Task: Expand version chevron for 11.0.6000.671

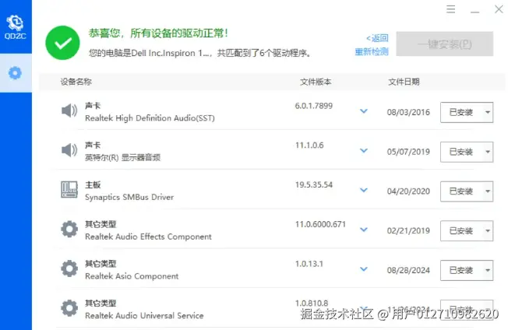Action: 364,230
